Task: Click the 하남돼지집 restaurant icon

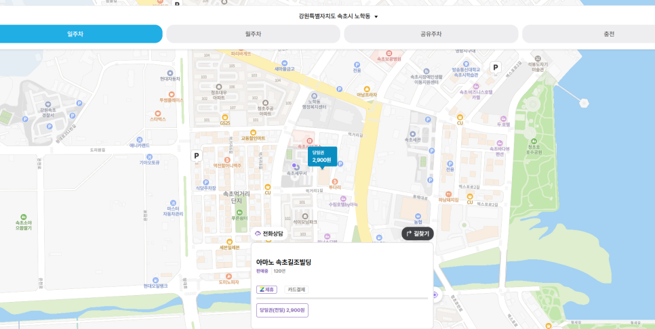Action: 448,194
